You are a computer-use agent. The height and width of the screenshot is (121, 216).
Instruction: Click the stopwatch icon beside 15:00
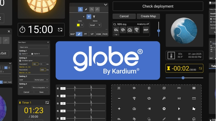[22, 30]
